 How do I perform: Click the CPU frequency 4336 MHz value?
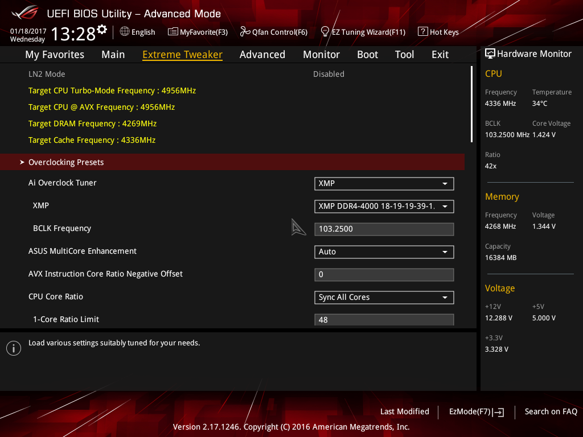[500, 104]
